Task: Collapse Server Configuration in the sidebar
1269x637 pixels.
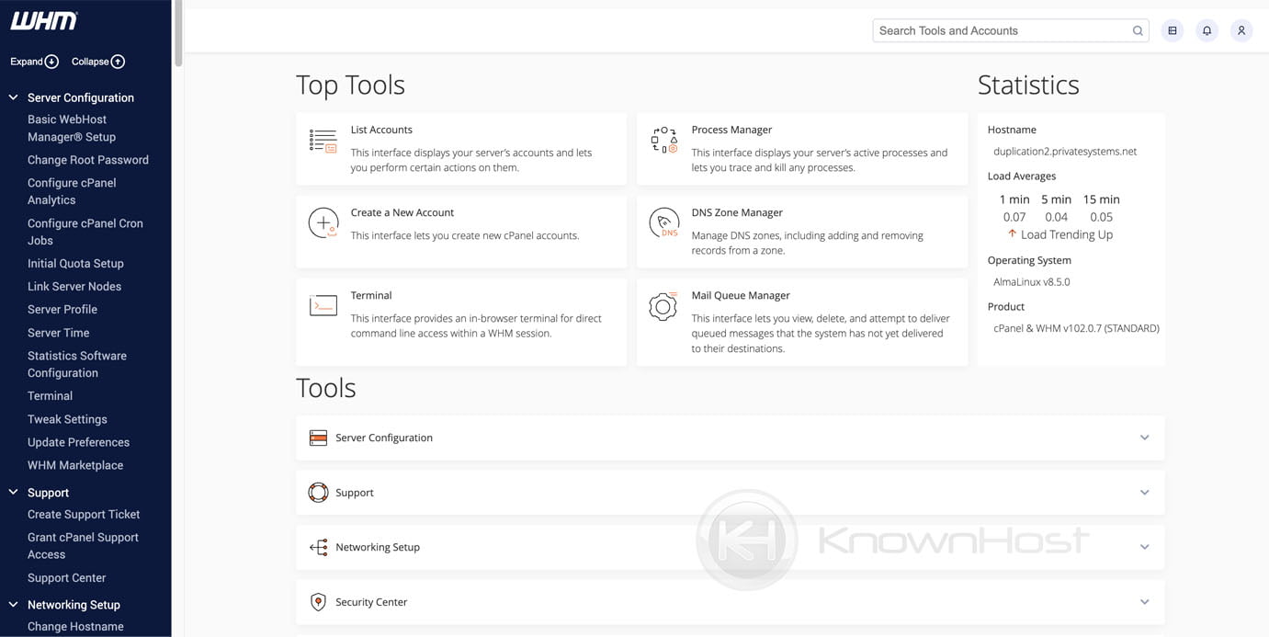Action: pyautogui.click(x=14, y=97)
